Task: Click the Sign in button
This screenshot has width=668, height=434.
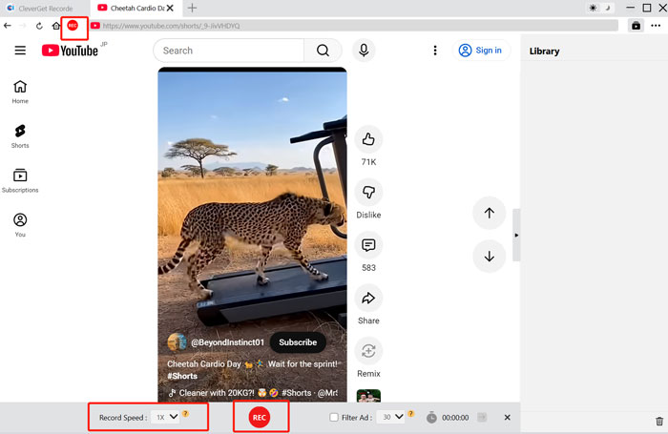Action: 480,51
